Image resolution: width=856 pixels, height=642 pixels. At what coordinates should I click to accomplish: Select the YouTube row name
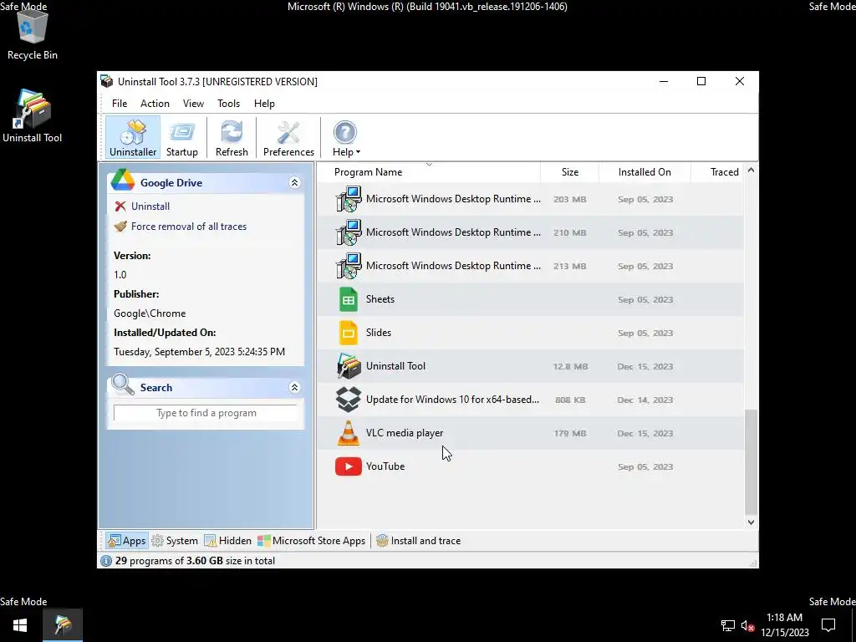(x=385, y=466)
